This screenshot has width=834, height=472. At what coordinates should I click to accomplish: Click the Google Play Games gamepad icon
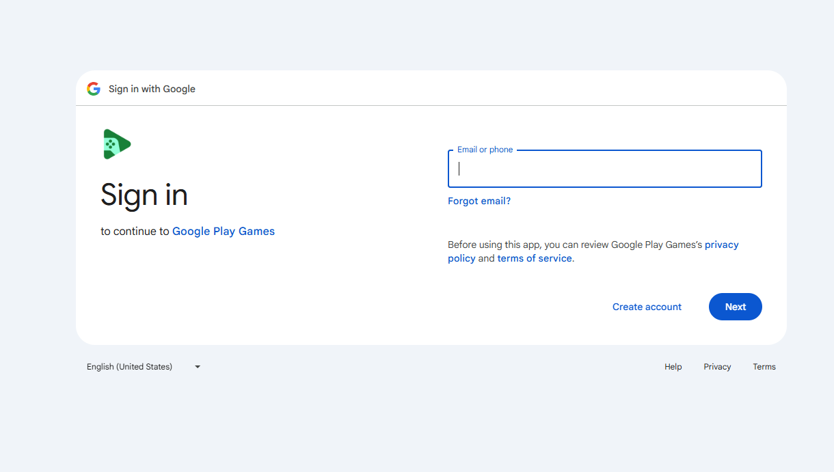(117, 143)
